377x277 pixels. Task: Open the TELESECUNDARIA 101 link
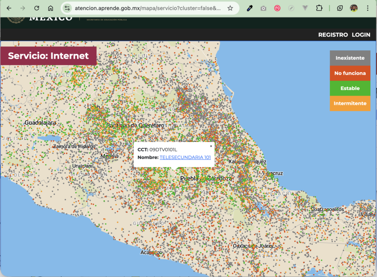(185, 157)
